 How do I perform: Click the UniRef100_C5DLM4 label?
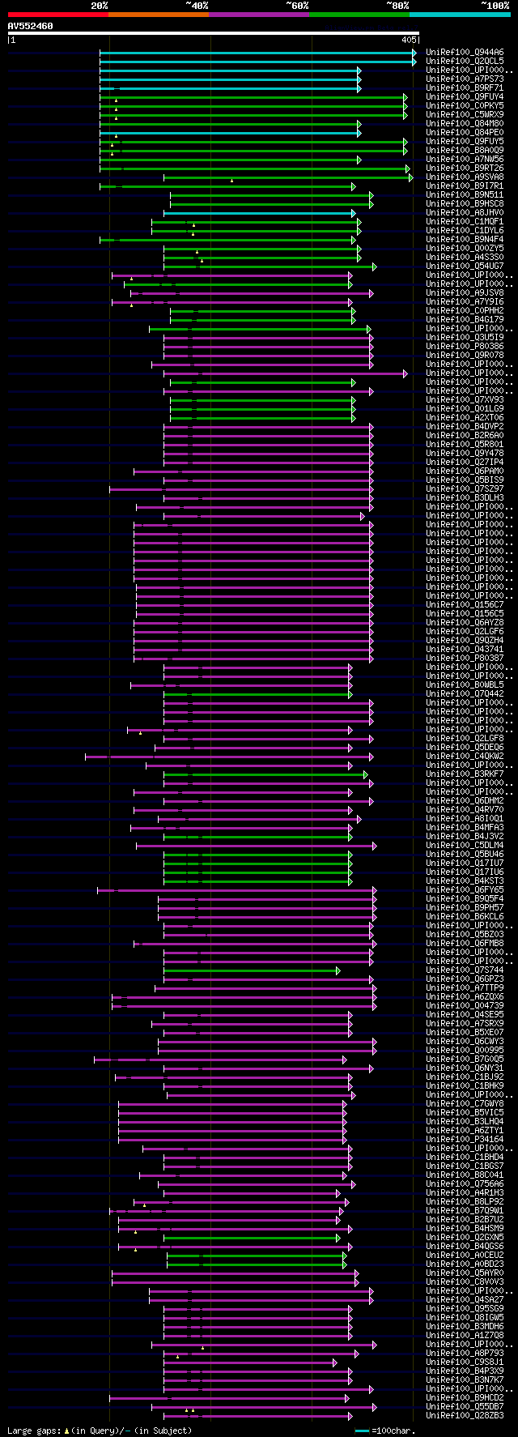pos(465,846)
